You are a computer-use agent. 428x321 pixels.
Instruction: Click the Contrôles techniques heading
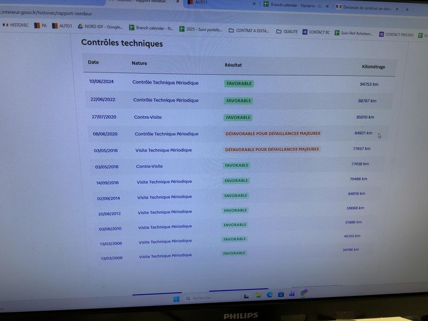click(x=122, y=43)
